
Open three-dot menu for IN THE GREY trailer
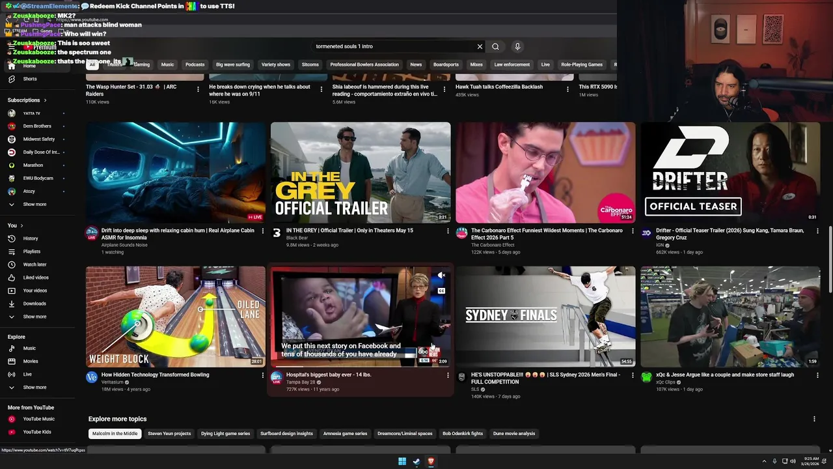[448, 231]
